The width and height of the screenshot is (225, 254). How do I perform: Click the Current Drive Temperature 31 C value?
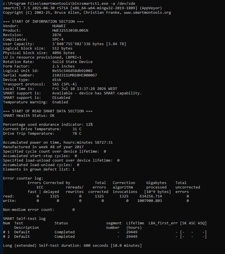[x=77, y=129]
